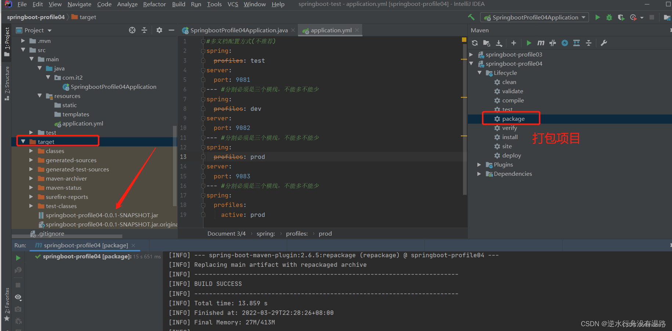Image resolution: width=672 pixels, height=331 pixels.
Task: Collapse all in Project panel toolbar
Action: coord(144,30)
